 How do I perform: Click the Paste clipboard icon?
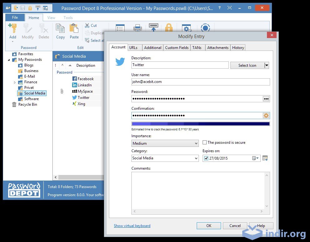(74, 28)
